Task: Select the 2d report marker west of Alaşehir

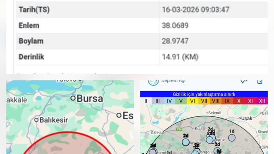Action: [185, 142]
